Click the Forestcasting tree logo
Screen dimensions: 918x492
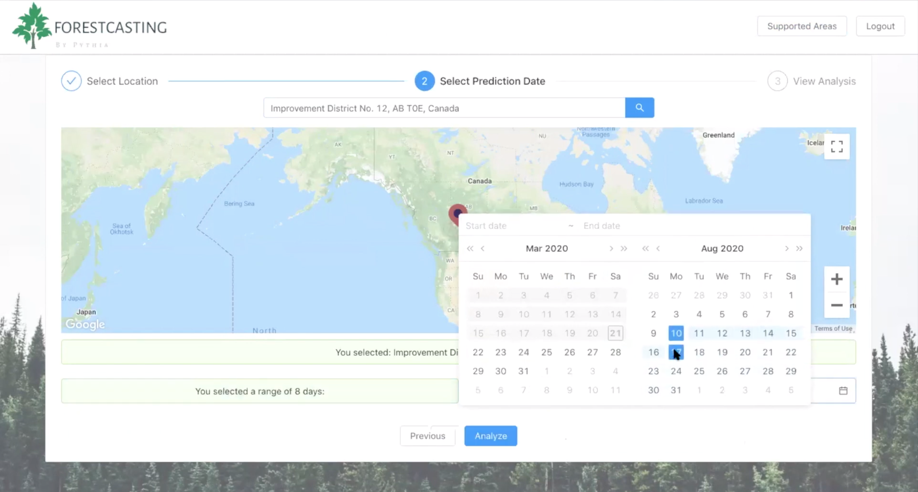(x=32, y=26)
